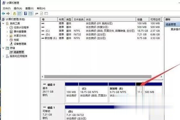Click the 系统工具 tools icon
This screenshot has width=180, height=120.
pos(7,23)
